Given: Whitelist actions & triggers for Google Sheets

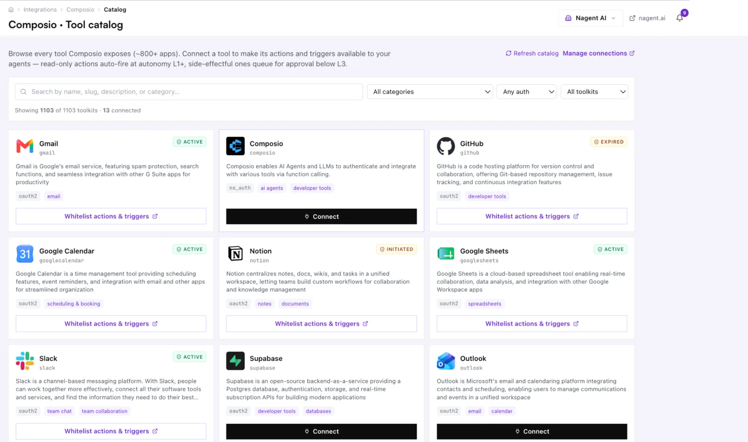Looking at the screenshot, I should [532, 324].
